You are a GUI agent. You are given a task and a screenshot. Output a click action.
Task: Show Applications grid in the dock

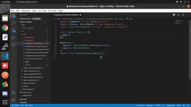tap(5, 102)
